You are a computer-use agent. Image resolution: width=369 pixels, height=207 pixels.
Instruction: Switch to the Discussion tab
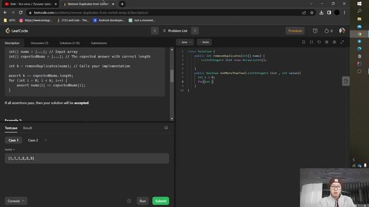tap(39, 43)
